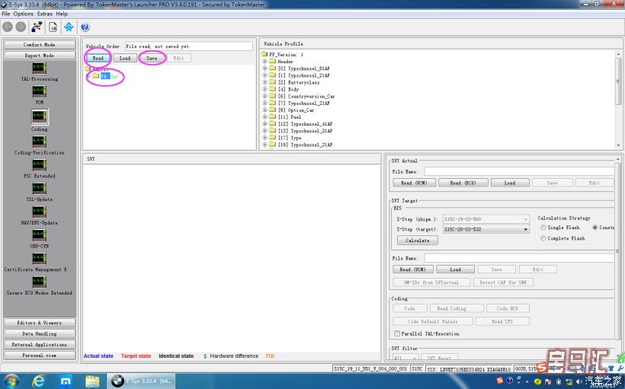Open the log file icon in toolbar
Viewport: 625px width, 389px height.
click(53, 27)
